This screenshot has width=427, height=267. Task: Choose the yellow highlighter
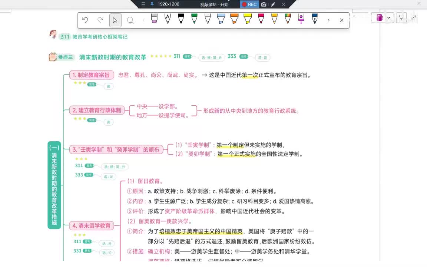[248, 19]
